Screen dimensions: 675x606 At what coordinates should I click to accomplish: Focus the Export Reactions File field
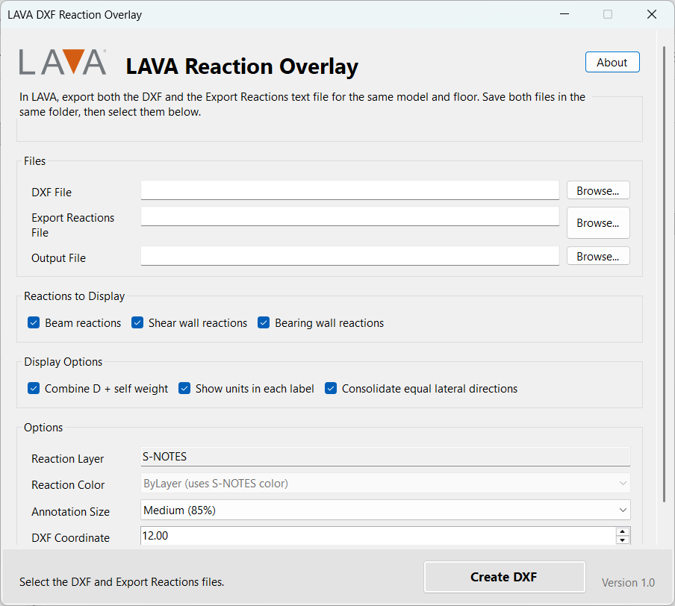point(350,216)
